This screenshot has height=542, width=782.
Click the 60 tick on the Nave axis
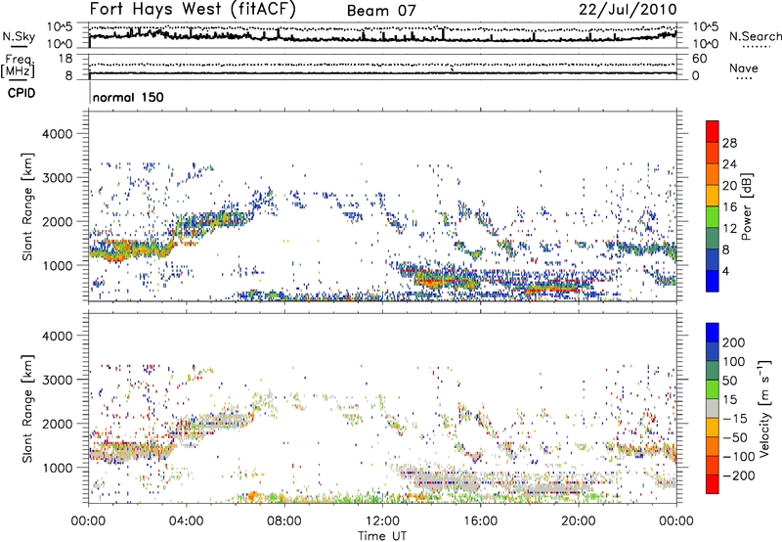click(x=699, y=59)
